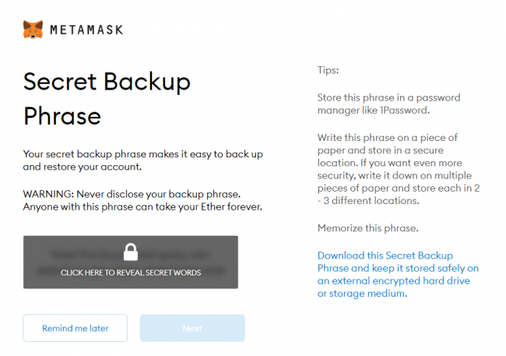Image resolution: width=506 pixels, height=356 pixels.
Task: Click the "Secret Backup Phrase" heading
Action: coord(107,98)
